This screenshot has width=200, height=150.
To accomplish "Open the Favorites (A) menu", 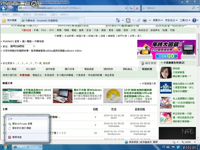I will click(x=40, y=15).
